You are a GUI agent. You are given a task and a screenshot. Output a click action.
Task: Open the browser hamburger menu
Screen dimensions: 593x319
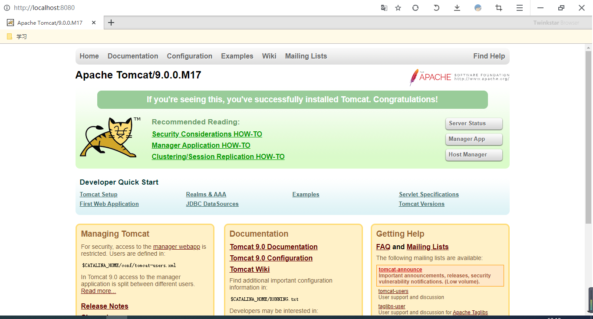point(520,8)
